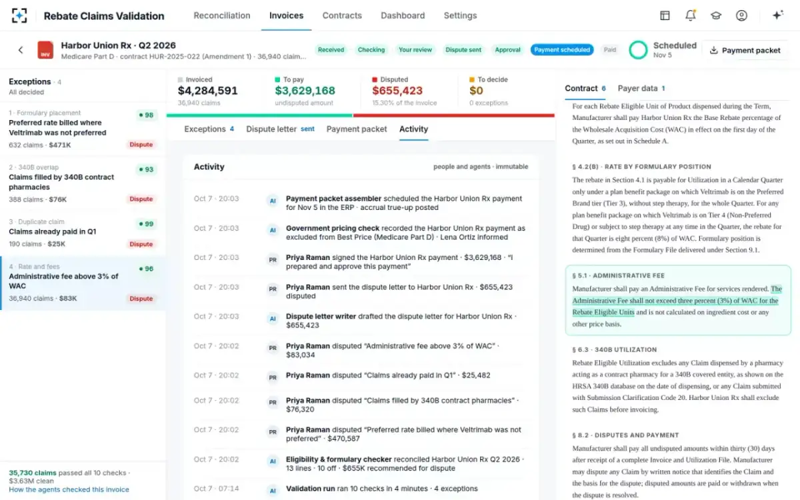Click the PR avatar on the Claims already paid entry

272,377
